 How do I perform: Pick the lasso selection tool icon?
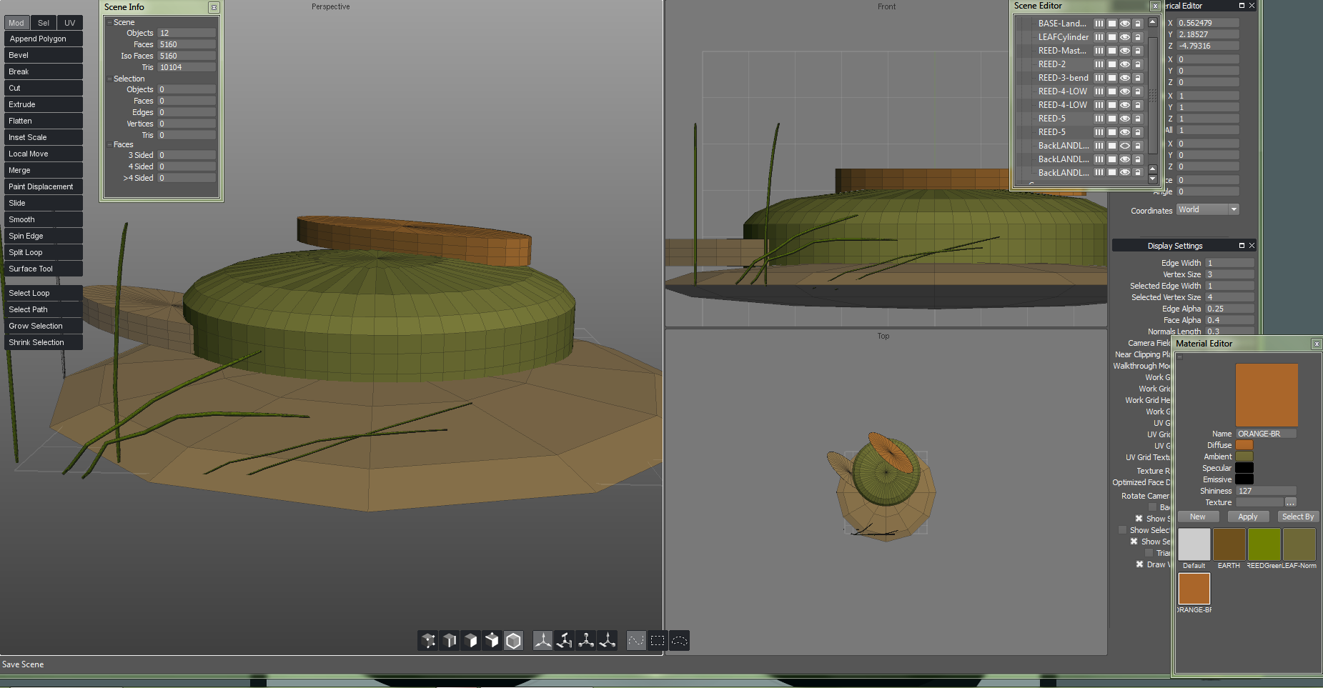tap(679, 641)
